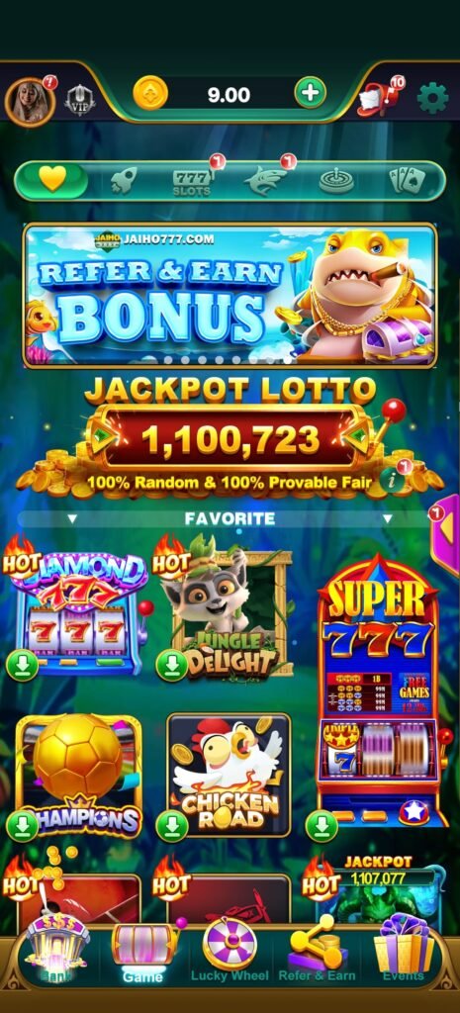
Task: Select the card games category
Action: 407,180
